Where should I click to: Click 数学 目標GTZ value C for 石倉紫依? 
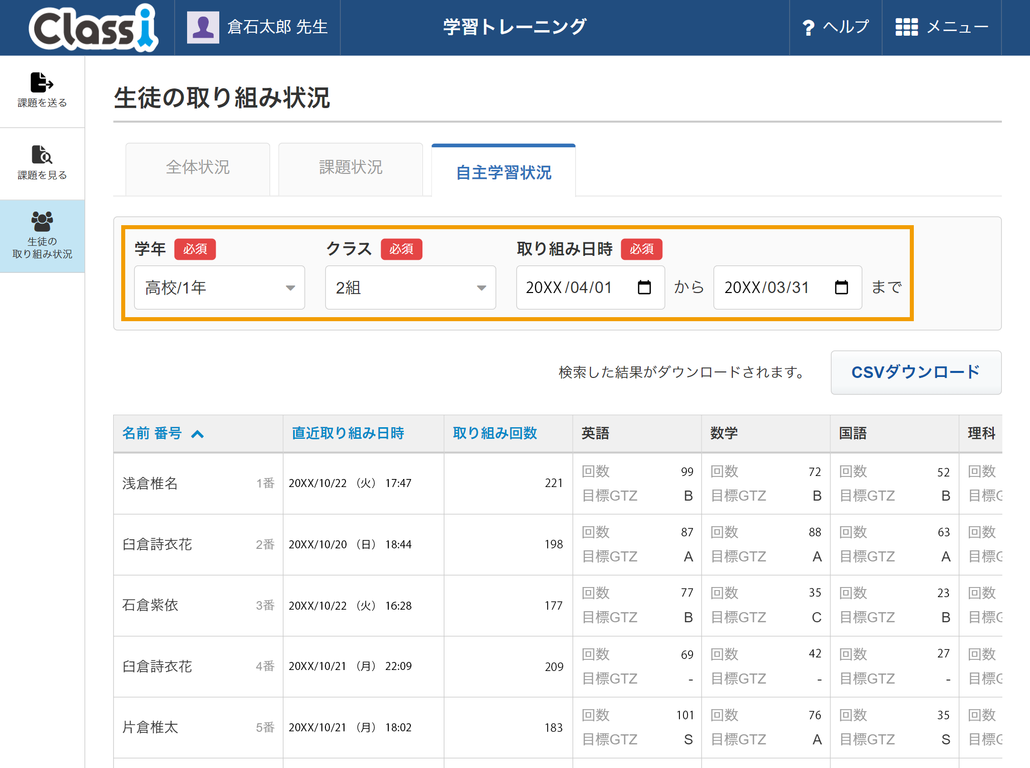pyautogui.click(x=817, y=617)
